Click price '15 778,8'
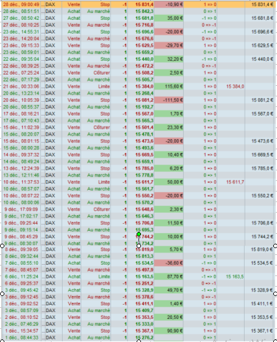Viewport: 277px width, 342px height. coord(144,175)
